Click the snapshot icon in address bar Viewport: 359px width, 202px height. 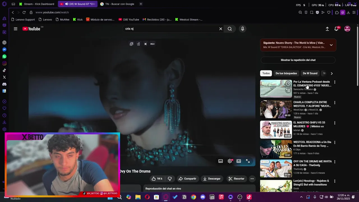312,12
